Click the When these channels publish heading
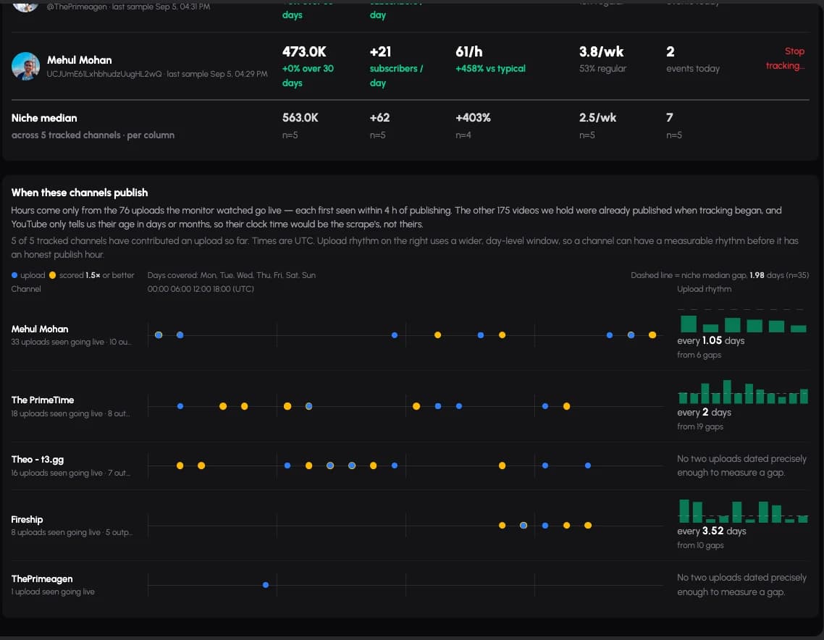 80,193
